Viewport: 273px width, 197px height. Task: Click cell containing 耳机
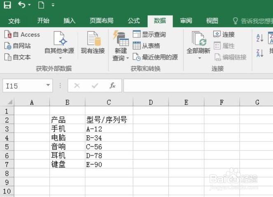(68, 155)
